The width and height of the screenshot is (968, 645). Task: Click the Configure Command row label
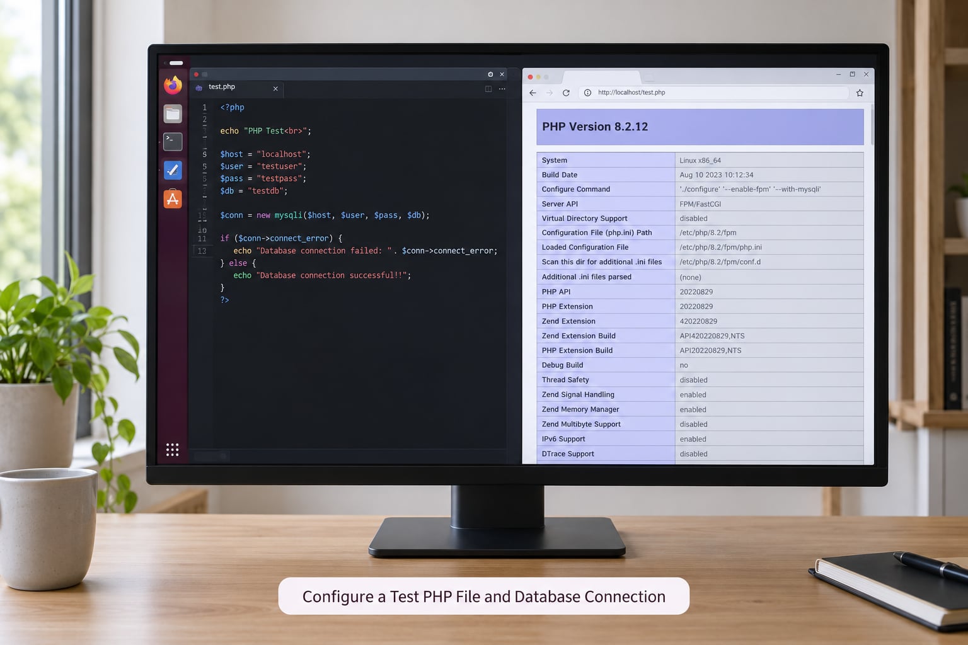[576, 189]
